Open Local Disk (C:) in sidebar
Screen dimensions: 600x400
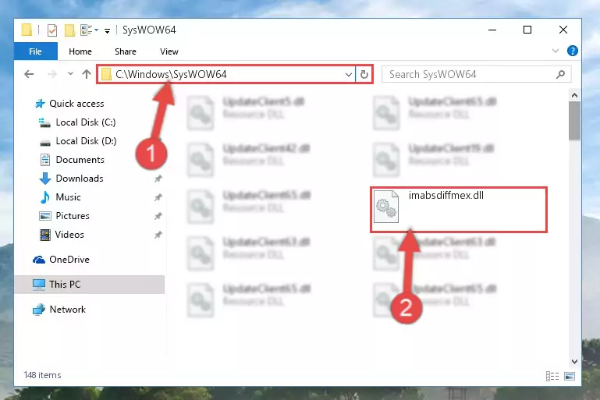coord(86,122)
